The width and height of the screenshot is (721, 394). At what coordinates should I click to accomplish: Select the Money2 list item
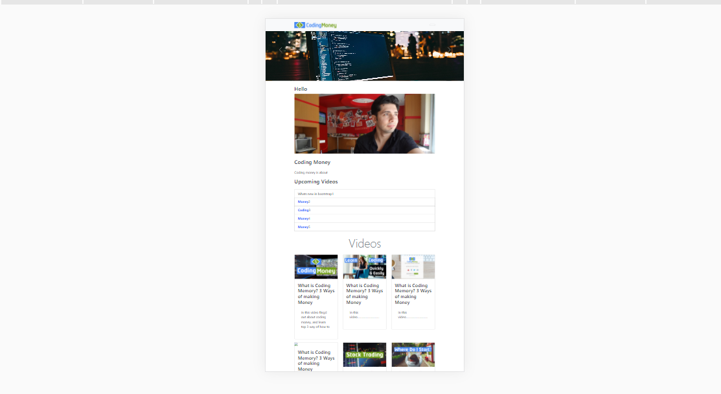coord(304,202)
